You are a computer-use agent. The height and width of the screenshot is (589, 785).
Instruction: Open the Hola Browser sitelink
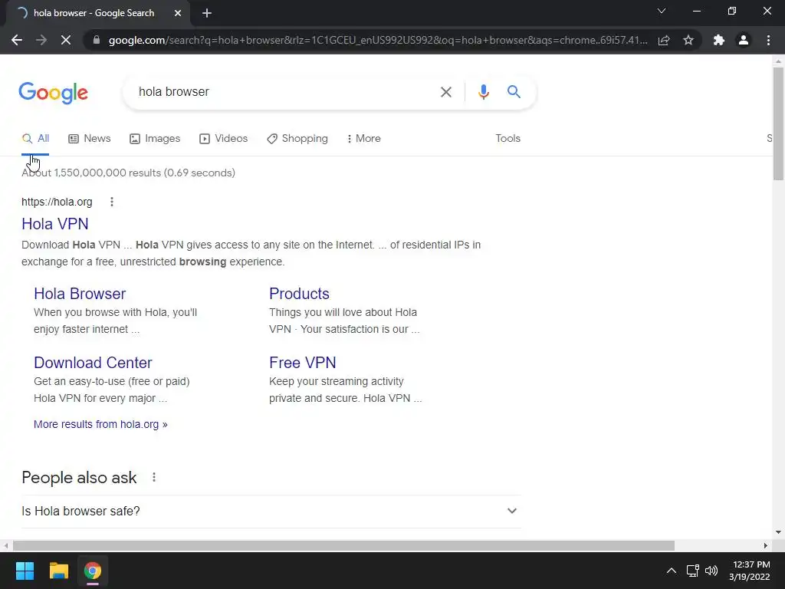pos(80,294)
